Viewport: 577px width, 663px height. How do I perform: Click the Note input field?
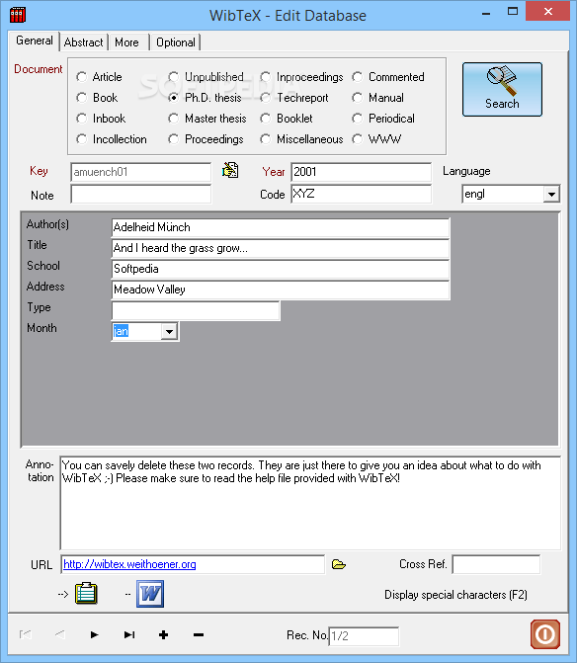pyautogui.click(x=140, y=195)
